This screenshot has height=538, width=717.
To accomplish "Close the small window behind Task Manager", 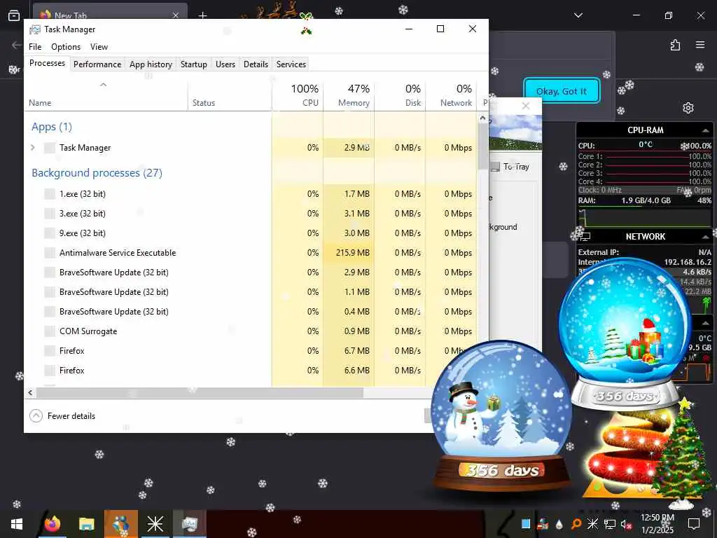I will [x=526, y=106].
